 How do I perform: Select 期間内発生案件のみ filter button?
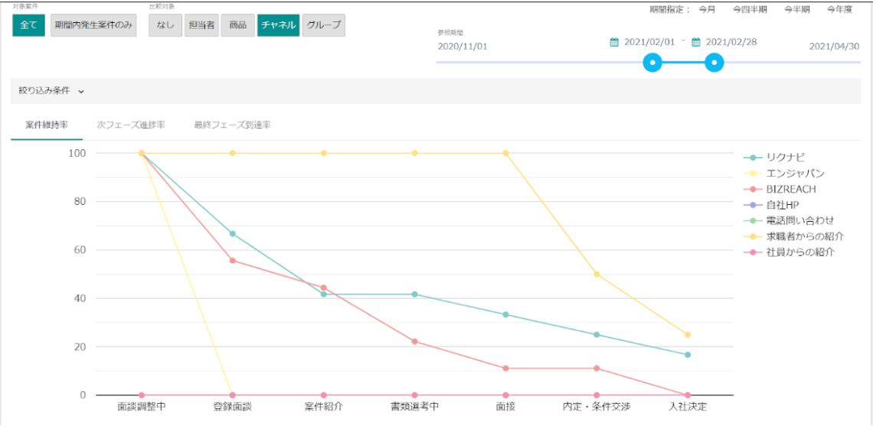(x=93, y=25)
